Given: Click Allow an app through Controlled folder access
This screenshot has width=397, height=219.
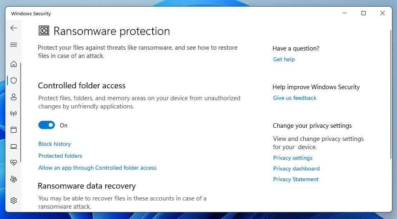Looking at the screenshot, I should (x=97, y=168).
